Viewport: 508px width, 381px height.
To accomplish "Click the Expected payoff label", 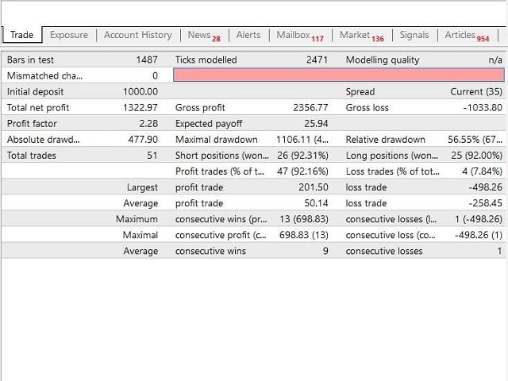I will click(x=209, y=124).
